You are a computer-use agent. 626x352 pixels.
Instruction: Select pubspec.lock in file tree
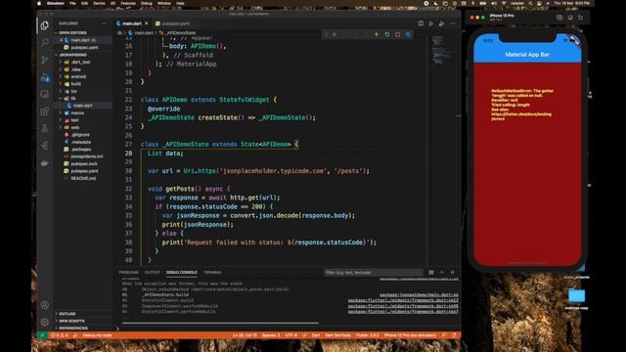(84, 163)
